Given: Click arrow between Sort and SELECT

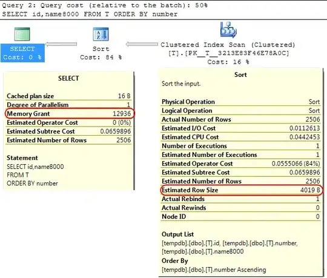Looking at the screenshot, I should [61, 44].
